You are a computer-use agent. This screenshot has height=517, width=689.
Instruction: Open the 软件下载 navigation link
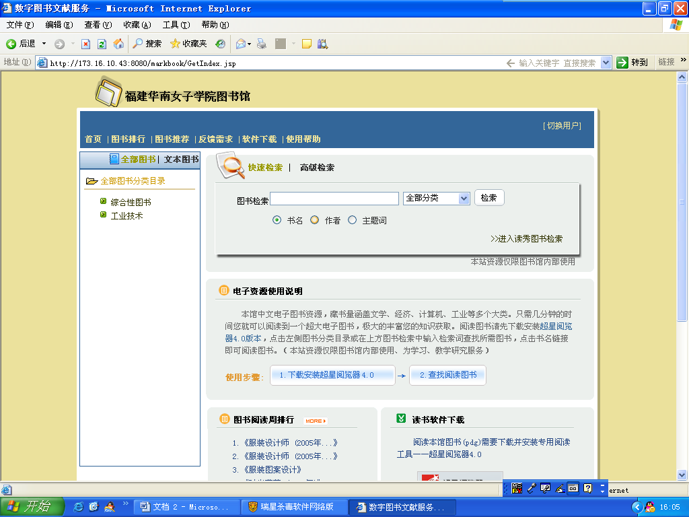(259, 139)
